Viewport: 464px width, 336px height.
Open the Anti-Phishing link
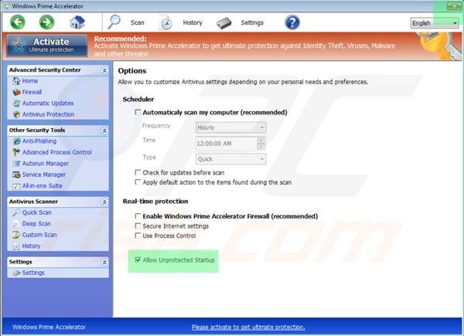[39, 141]
